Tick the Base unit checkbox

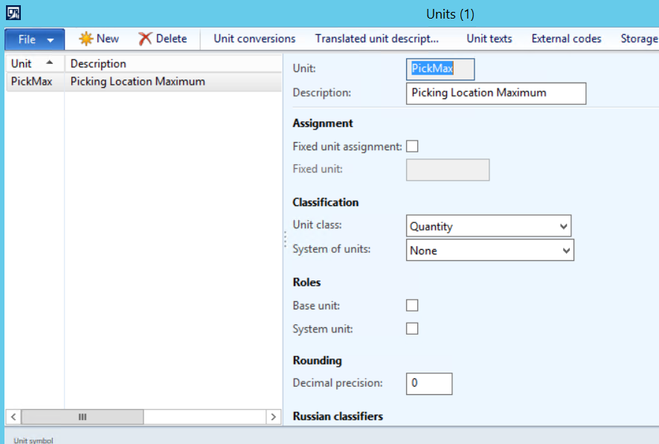coord(412,306)
